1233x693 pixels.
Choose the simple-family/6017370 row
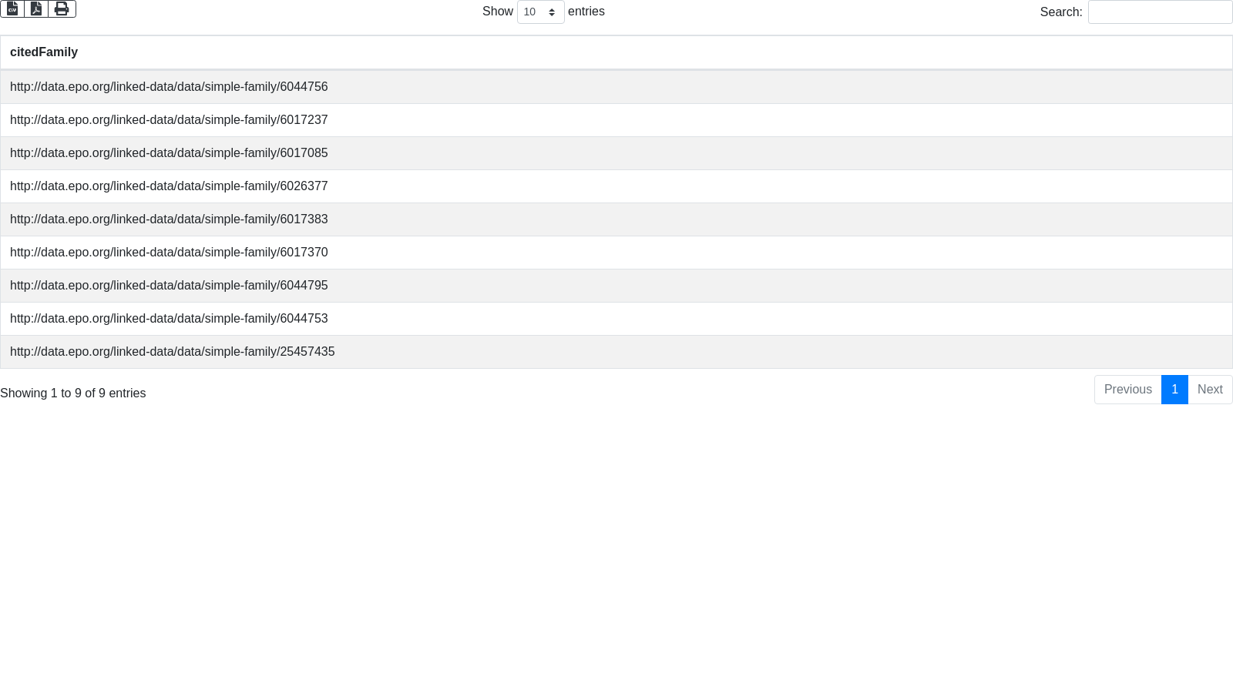click(x=169, y=253)
